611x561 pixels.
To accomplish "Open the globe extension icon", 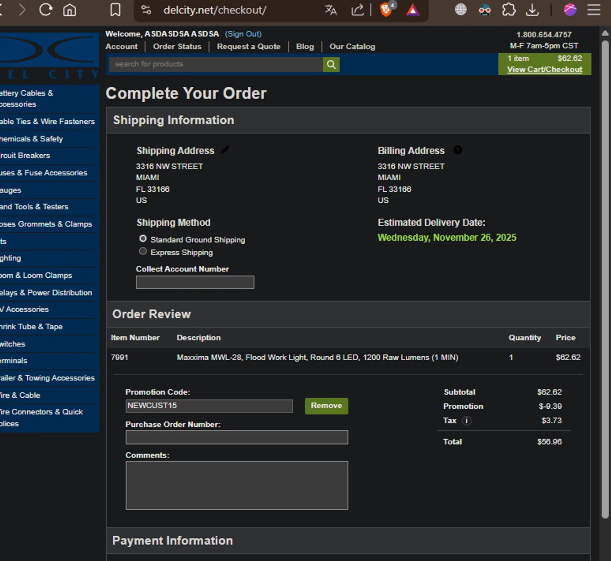I will coord(461,10).
